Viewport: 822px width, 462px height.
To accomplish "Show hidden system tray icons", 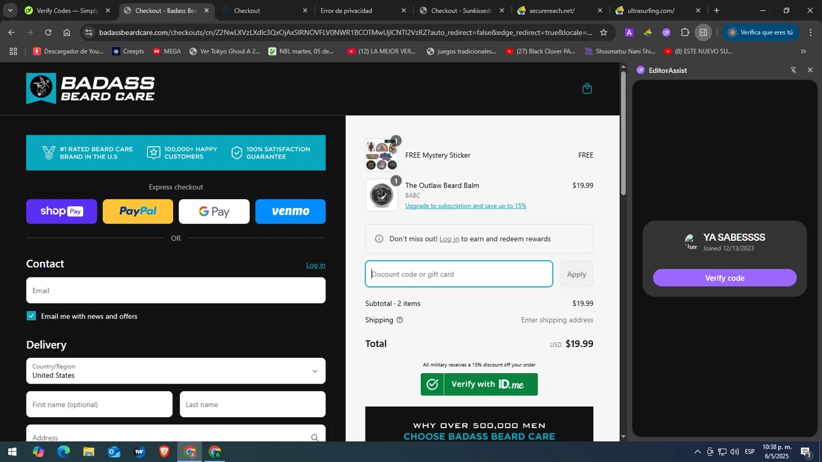I will [697, 452].
